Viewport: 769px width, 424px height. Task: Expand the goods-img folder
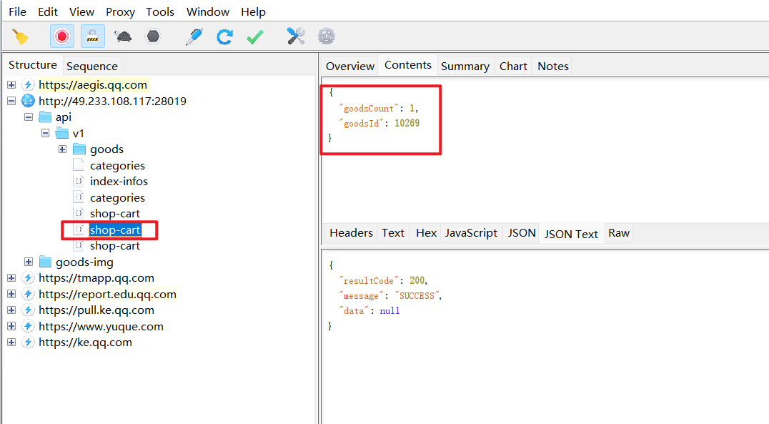[29, 262]
